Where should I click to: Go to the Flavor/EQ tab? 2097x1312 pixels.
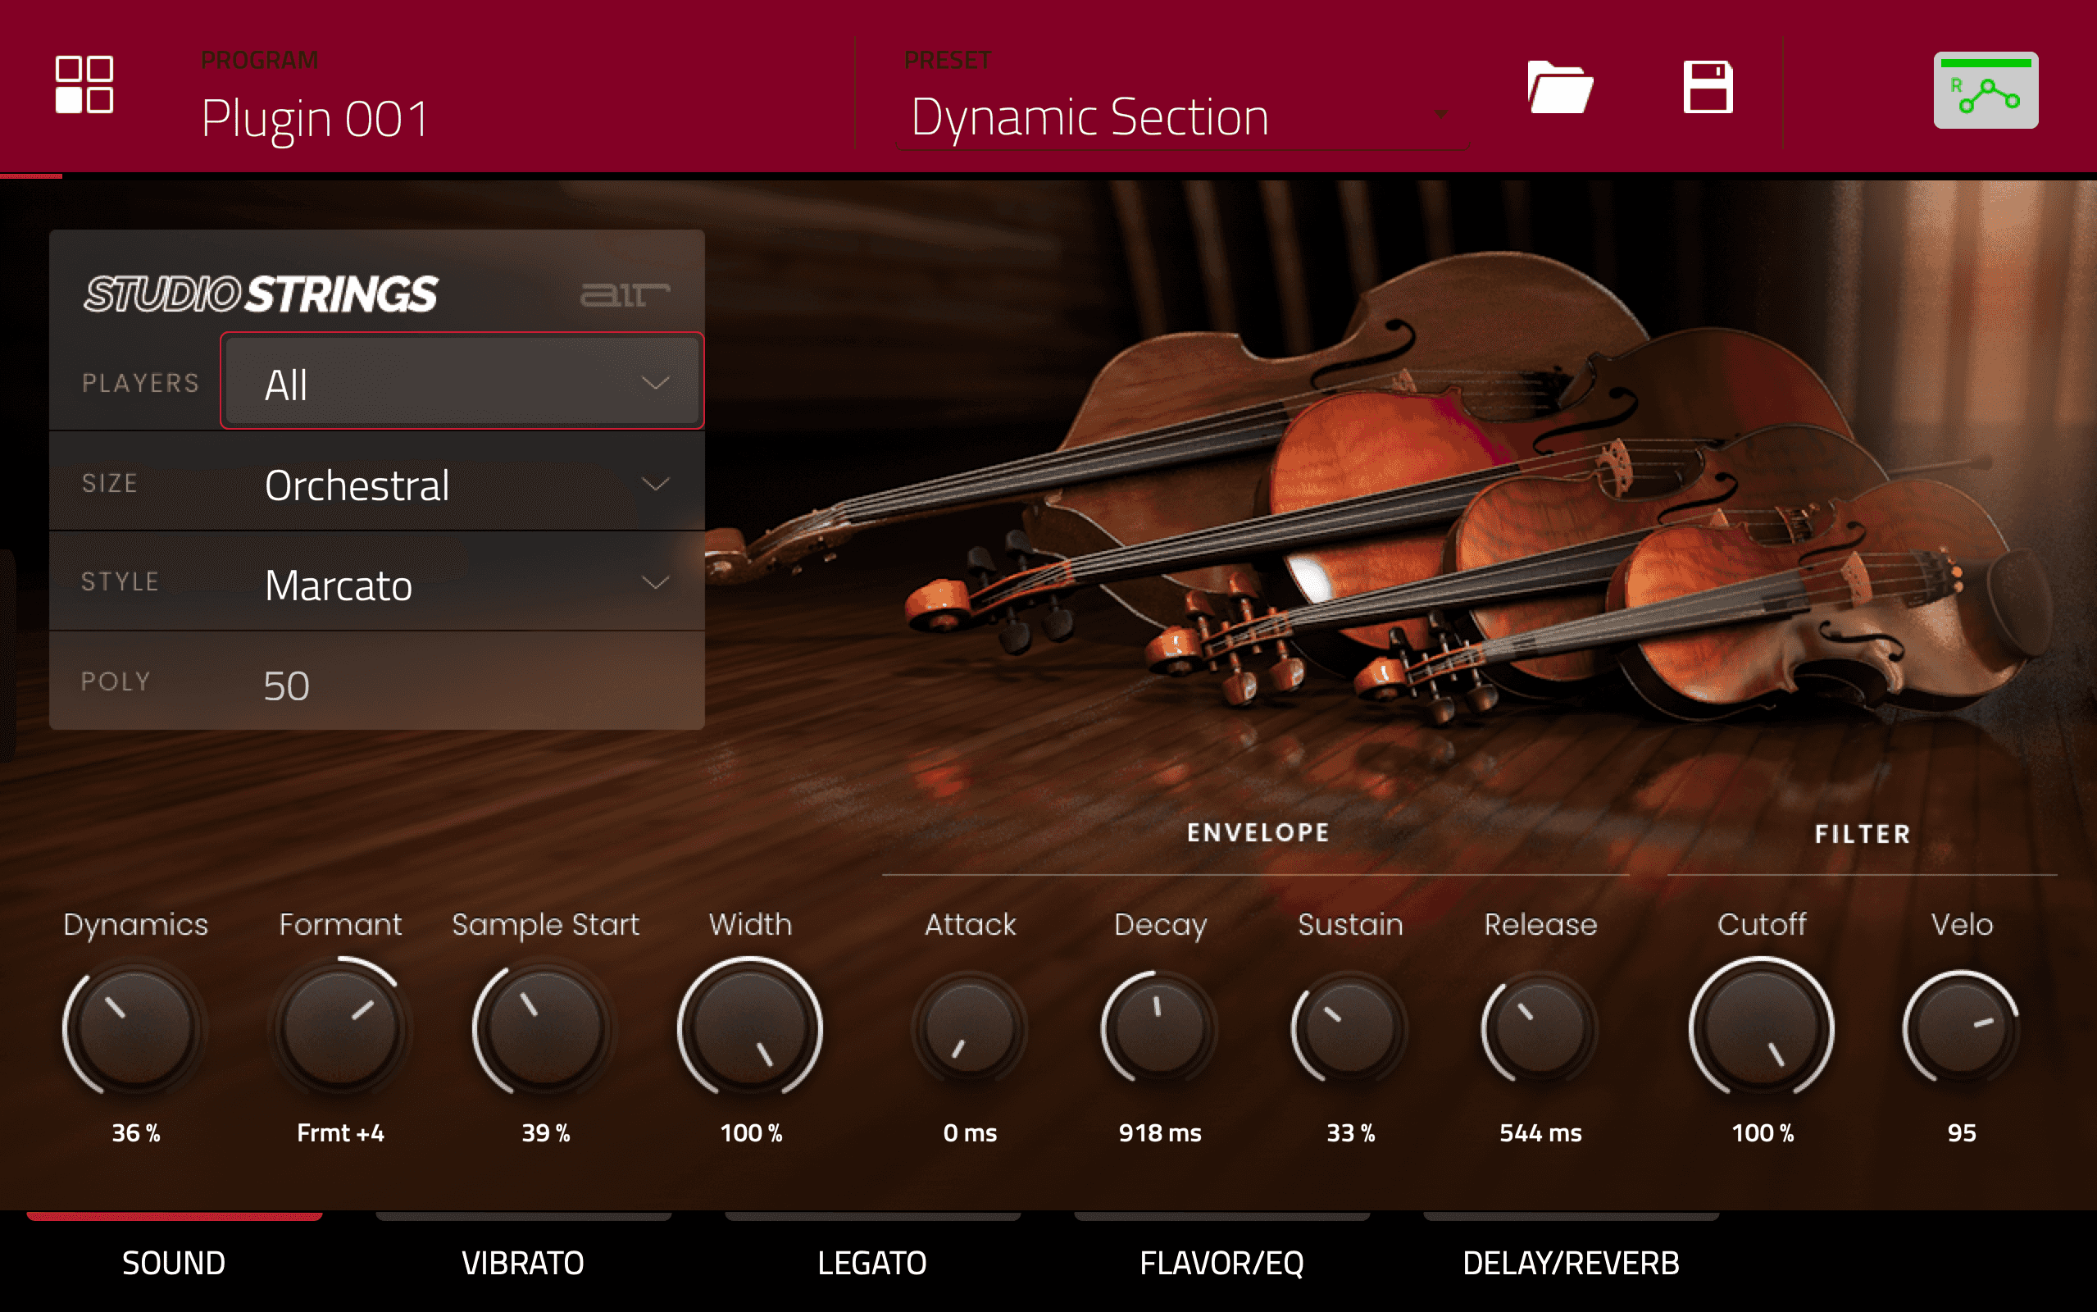[x=1221, y=1262]
